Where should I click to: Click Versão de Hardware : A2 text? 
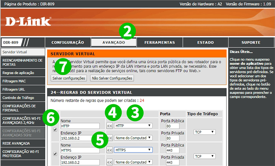(x=201, y=4)
